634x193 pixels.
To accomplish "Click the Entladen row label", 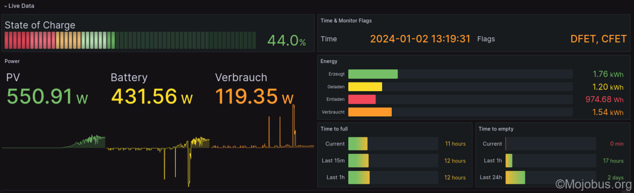I will pyautogui.click(x=335, y=99).
